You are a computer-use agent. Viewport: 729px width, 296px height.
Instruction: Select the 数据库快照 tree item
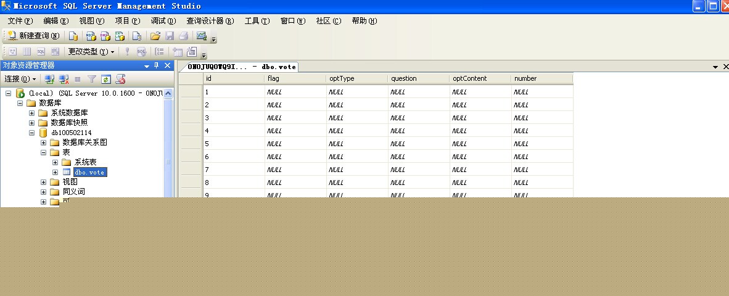69,123
